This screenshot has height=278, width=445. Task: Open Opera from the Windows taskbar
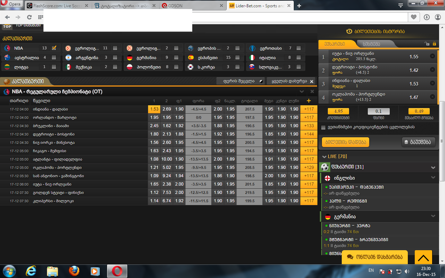tap(117, 271)
